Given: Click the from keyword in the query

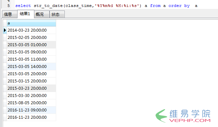Looking at the screenshot, I should 155,6.
